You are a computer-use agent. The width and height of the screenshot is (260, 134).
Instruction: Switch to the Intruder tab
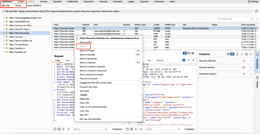[x=44, y=2]
